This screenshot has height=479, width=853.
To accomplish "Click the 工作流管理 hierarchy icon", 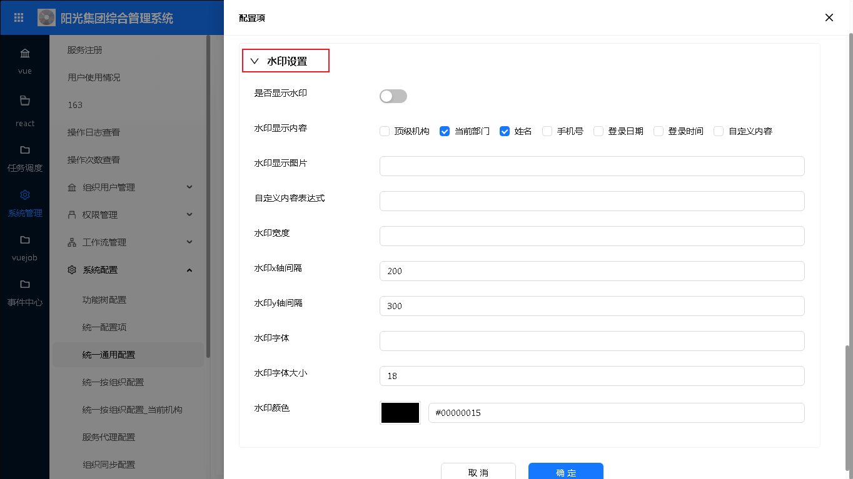I will pos(72,242).
